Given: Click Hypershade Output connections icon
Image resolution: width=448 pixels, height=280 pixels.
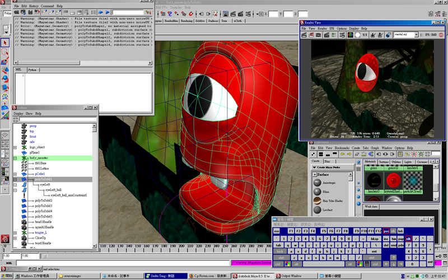Looking at the screenshot, I should pyautogui.click(x=393, y=154).
